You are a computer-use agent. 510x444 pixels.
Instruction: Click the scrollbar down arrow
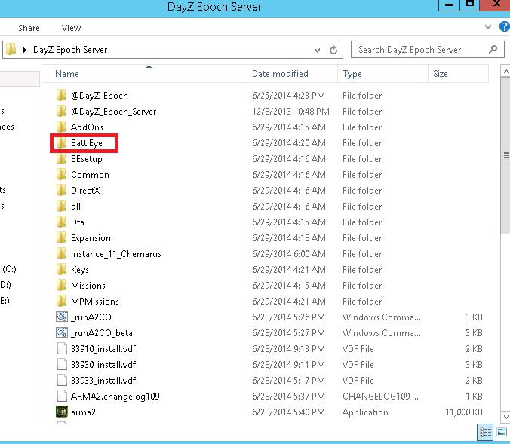click(505, 416)
